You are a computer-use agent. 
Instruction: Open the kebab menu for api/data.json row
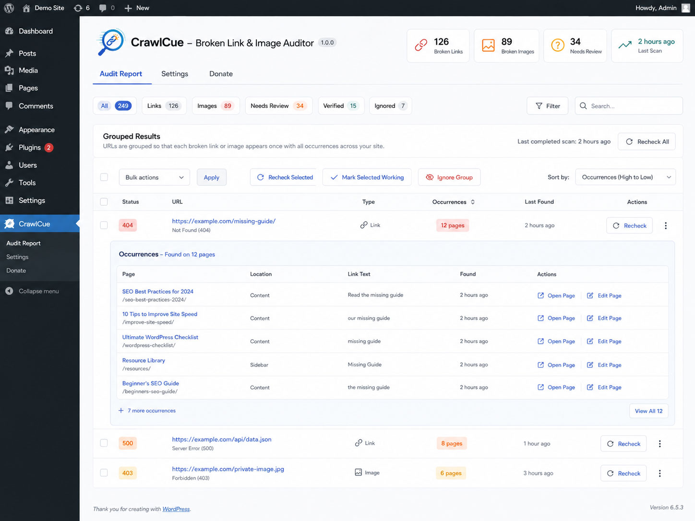click(660, 444)
